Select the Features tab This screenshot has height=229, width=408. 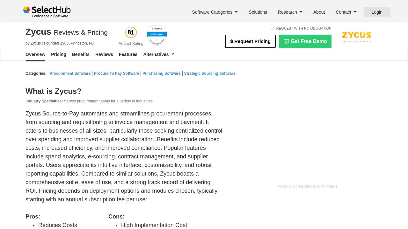pos(128,54)
